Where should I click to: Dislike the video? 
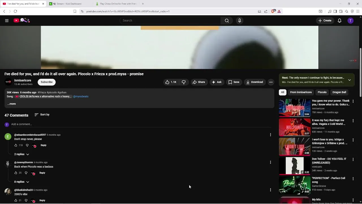pos(184,82)
